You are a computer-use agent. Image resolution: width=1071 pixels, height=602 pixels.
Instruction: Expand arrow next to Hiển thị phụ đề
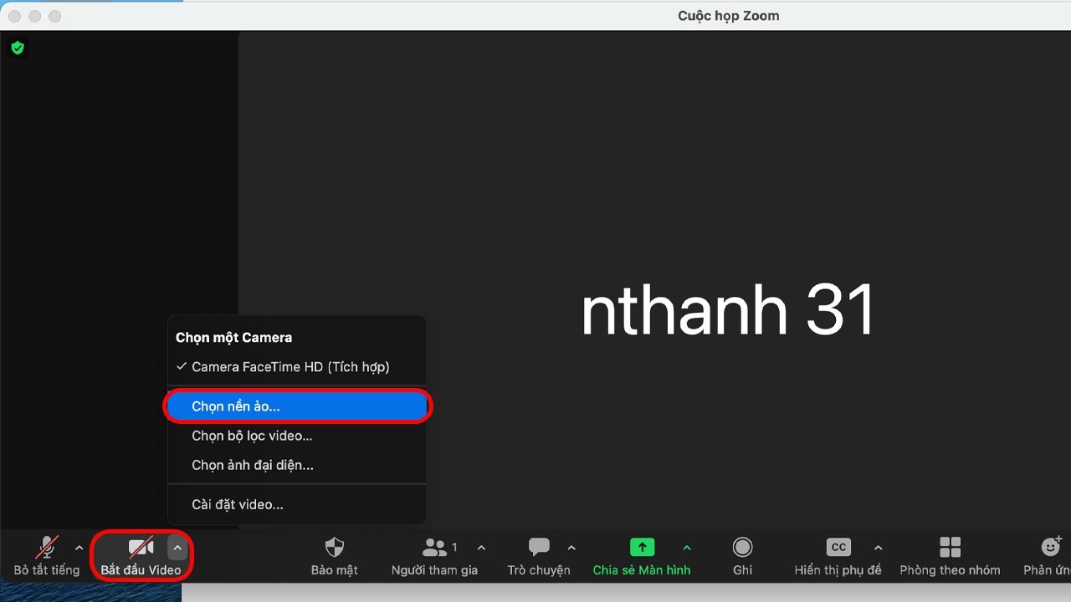878,548
